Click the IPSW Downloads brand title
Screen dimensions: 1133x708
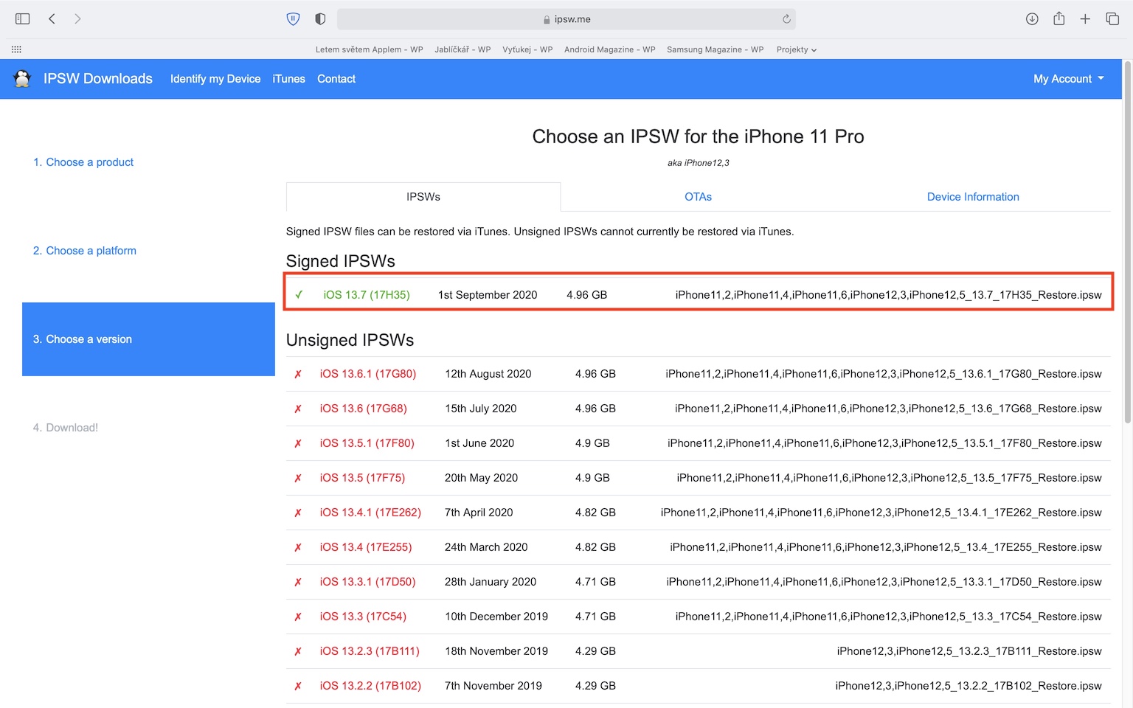pos(98,78)
